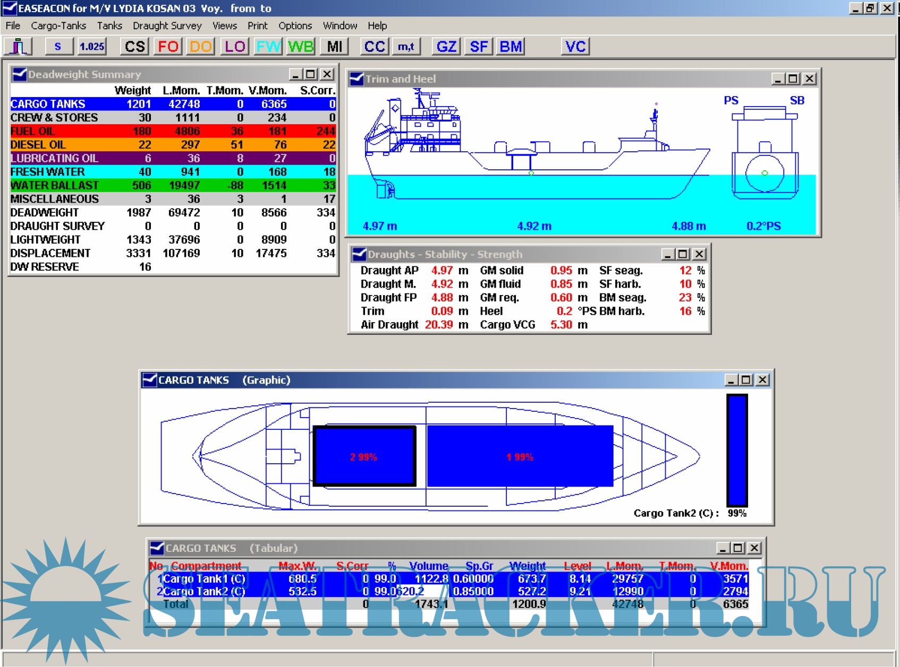
Task: Open the DO diesel oil toolbar button
Action: pyautogui.click(x=201, y=47)
